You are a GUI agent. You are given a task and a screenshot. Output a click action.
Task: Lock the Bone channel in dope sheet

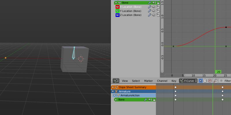(154, 100)
